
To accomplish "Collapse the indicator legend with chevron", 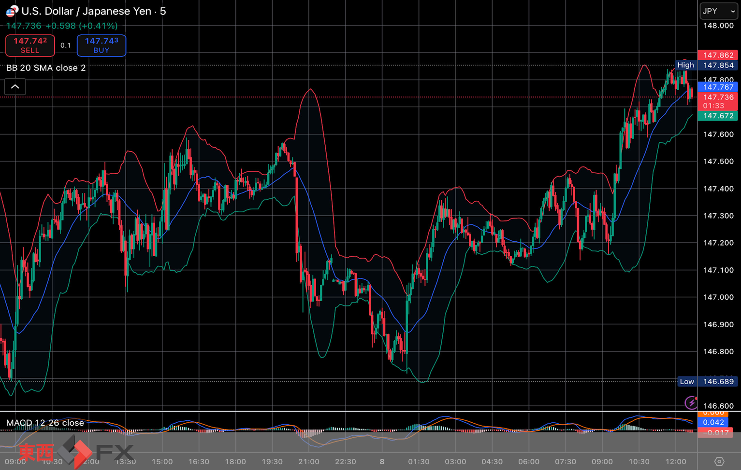I will (15, 87).
